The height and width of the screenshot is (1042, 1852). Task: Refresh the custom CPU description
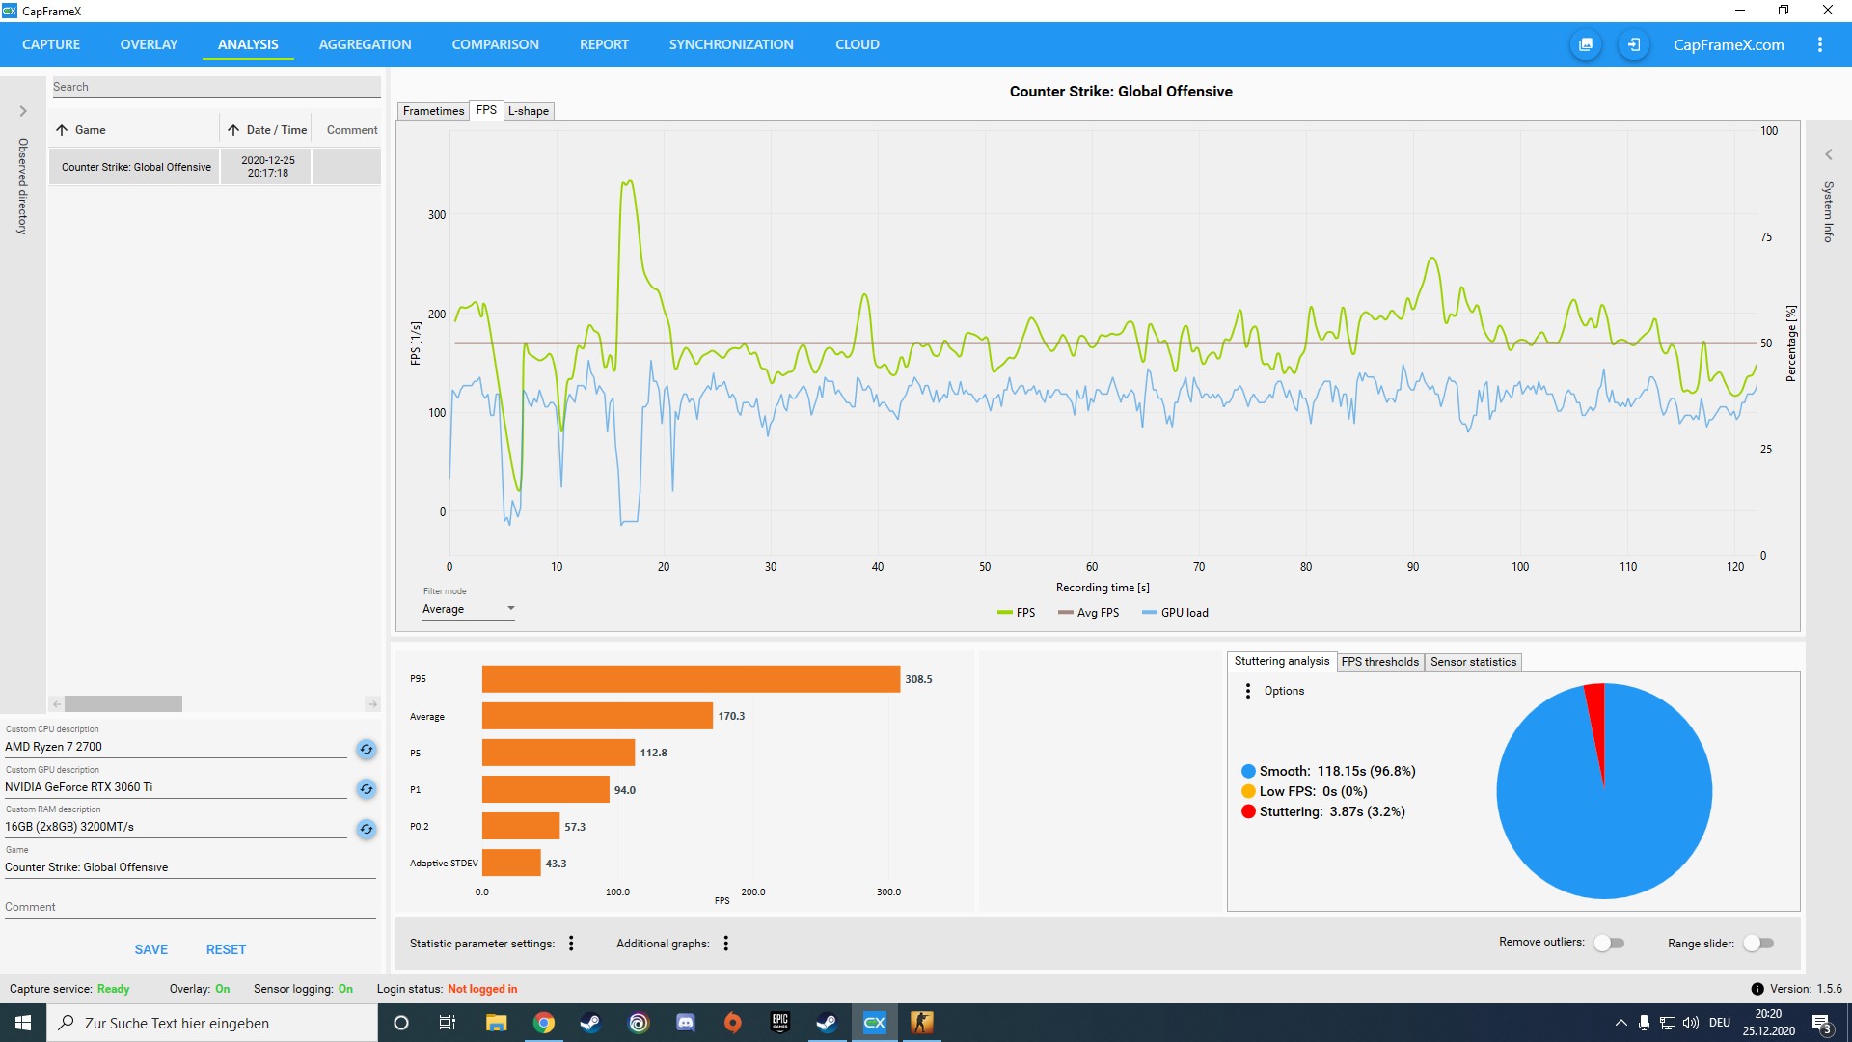pyautogui.click(x=367, y=750)
